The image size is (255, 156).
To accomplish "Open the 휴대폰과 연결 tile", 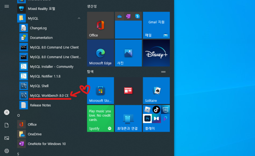I will [128, 118].
